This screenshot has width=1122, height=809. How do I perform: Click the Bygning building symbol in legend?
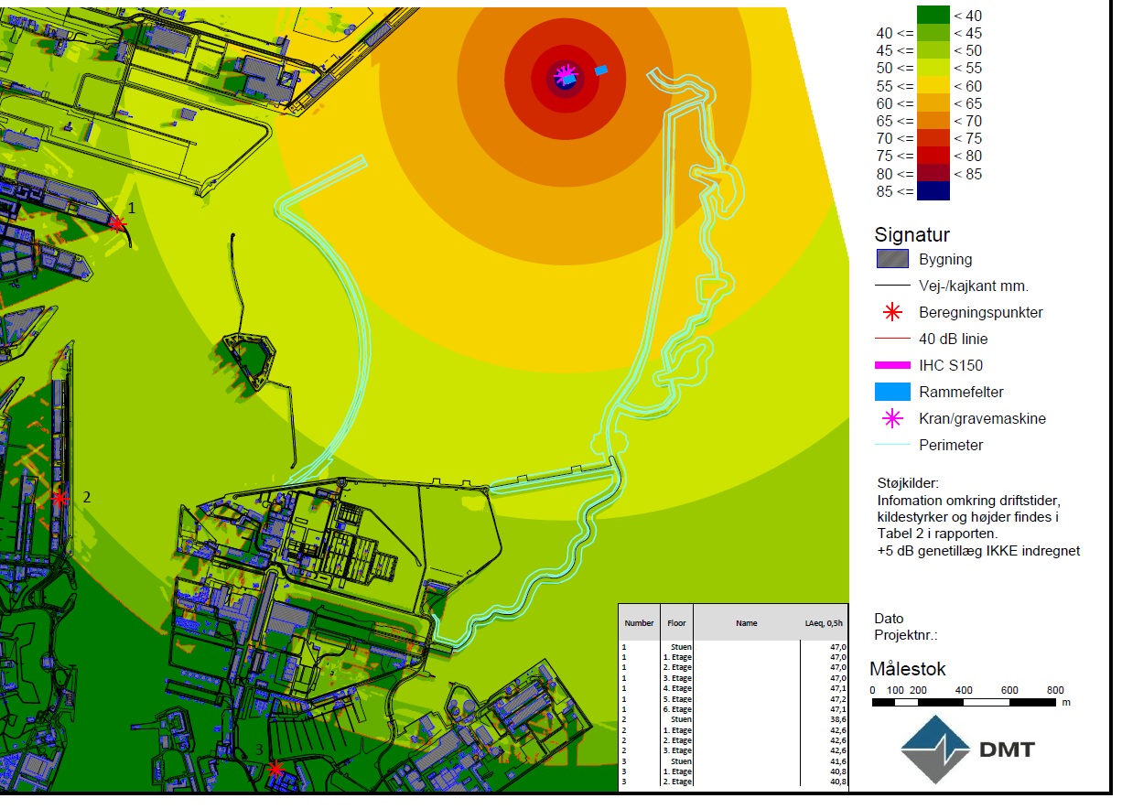[892, 259]
